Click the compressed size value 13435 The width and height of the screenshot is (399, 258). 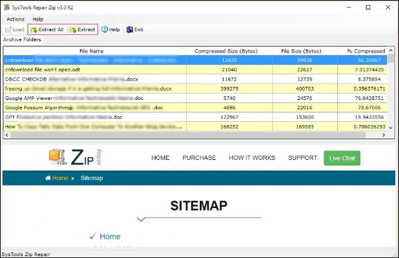point(229,60)
